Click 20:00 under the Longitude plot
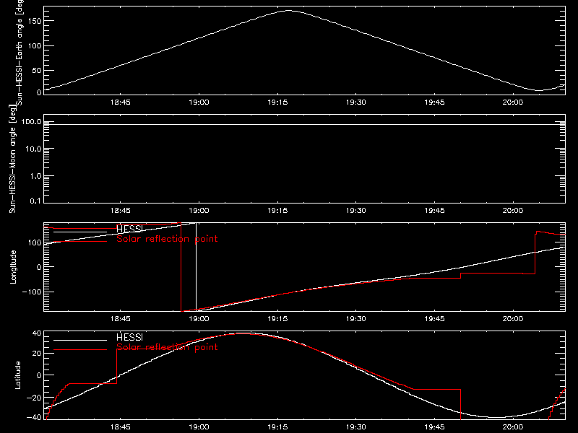Viewport: 578px width, 433px height. (x=513, y=319)
